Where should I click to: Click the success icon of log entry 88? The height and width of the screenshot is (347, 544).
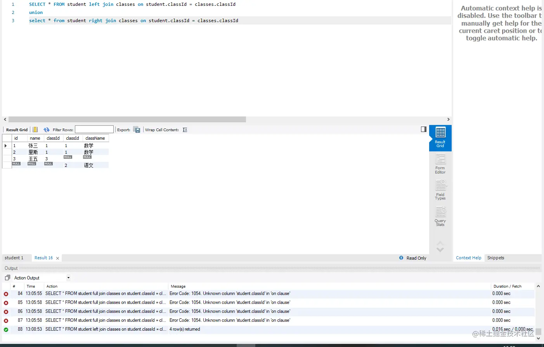click(x=6, y=330)
